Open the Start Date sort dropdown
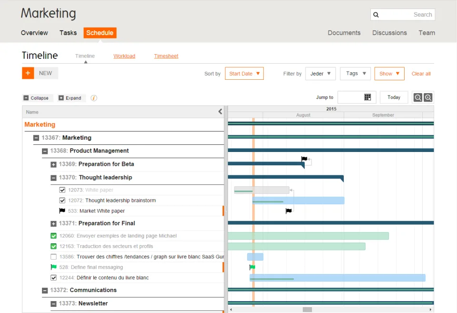Viewport: 457px width, 313px height. tap(244, 74)
